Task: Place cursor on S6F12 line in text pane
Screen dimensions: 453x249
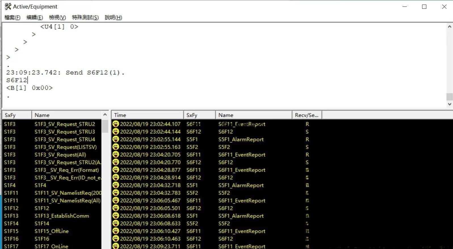Action: [x=16, y=80]
